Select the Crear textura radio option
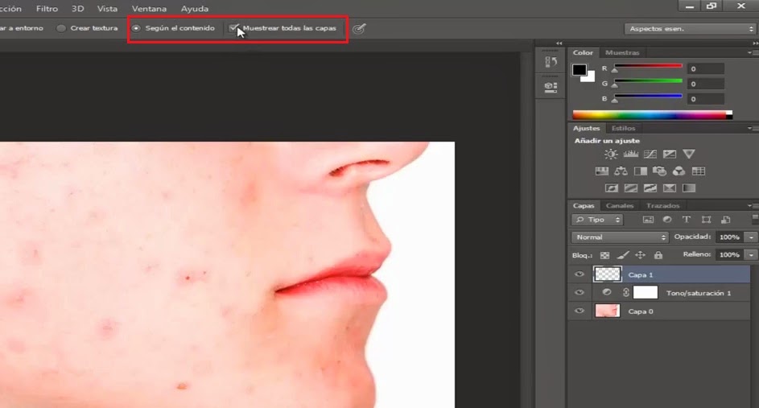The image size is (759, 408). [x=61, y=28]
